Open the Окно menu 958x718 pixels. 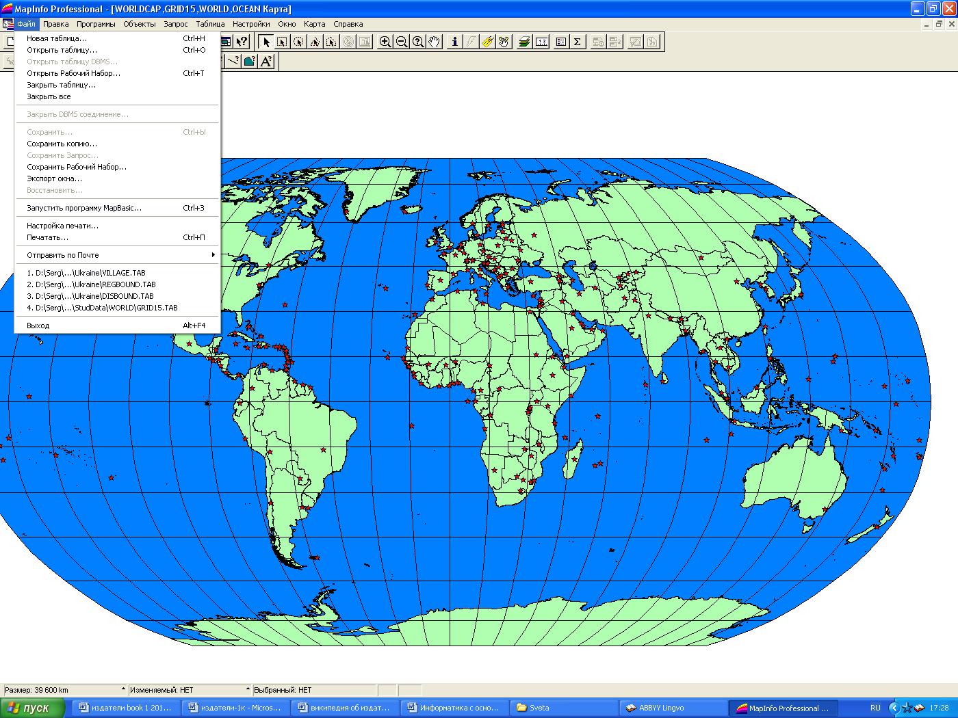[x=287, y=24]
